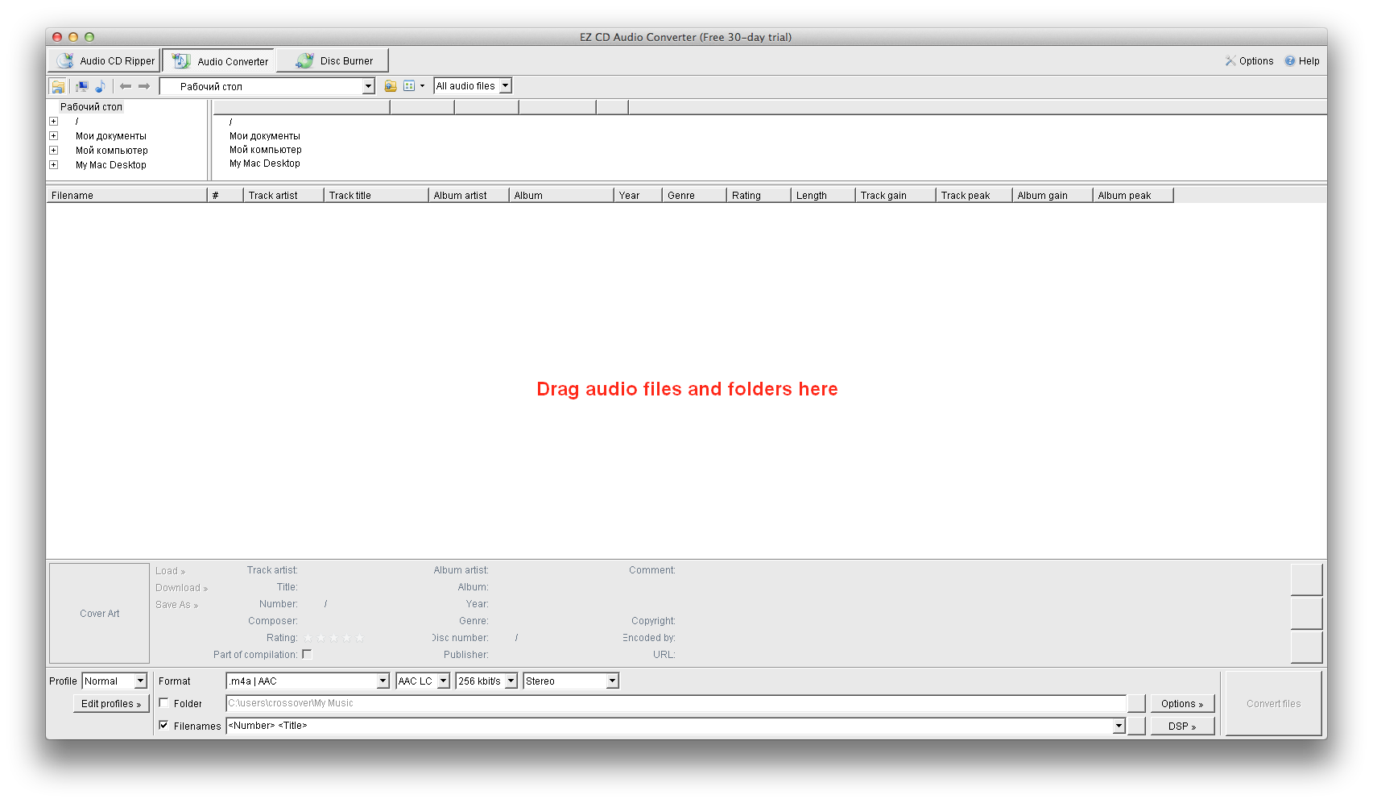The image size is (1373, 803).
Task: Sort by Rating column header
Action: pos(759,196)
